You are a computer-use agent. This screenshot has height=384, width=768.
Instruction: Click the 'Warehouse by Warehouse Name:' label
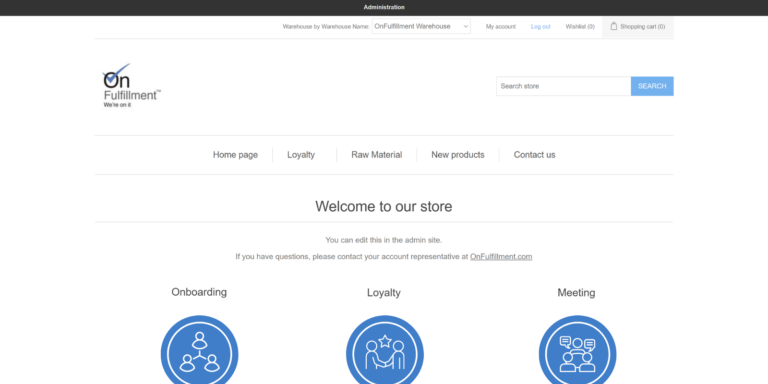(x=326, y=26)
